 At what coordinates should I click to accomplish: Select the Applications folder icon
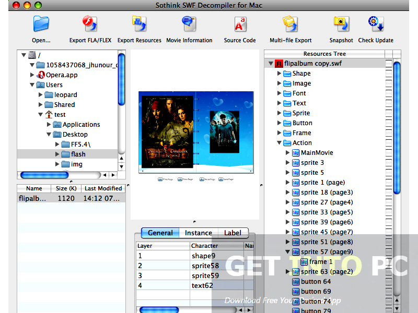tap(57, 125)
